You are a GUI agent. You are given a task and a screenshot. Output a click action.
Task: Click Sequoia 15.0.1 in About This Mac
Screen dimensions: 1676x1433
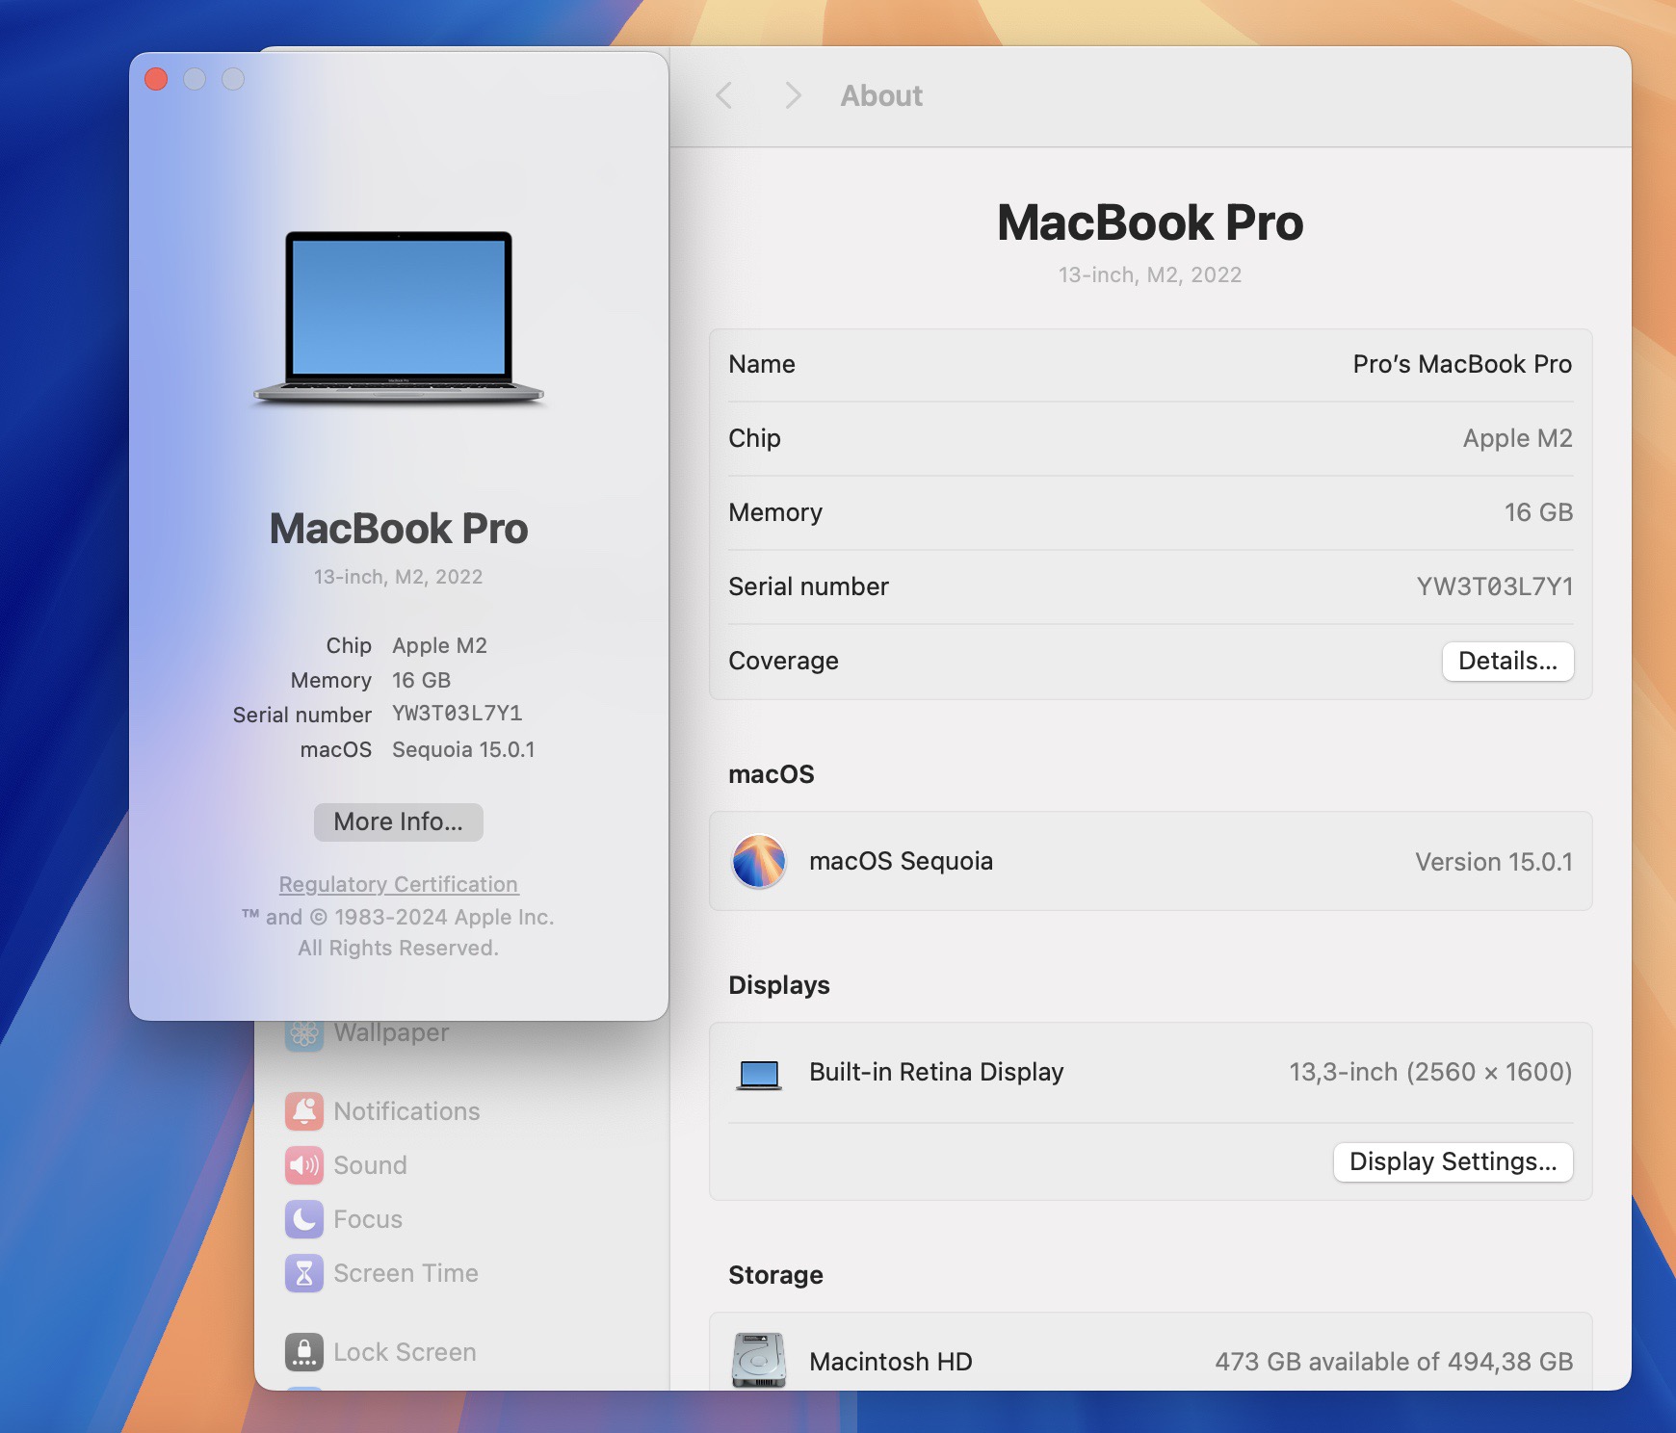[463, 749]
